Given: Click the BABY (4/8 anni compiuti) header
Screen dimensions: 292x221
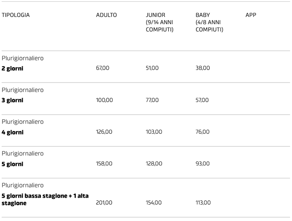Looking at the screenshot, I should (x=209, y=22).
